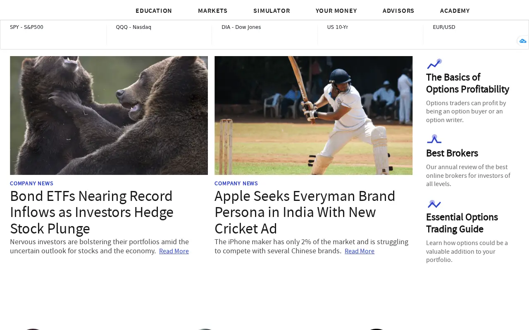Click Company News above Bond ETFs headline
The width and height of the screenshot is (529, 330).
tap(31, 184)
